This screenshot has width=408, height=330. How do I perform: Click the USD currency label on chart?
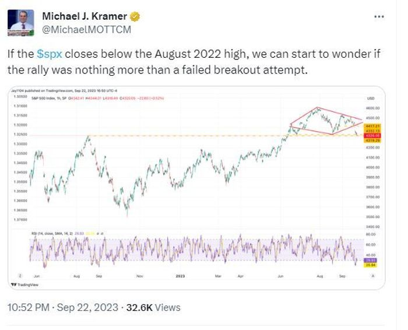click(x=371, y=98)
